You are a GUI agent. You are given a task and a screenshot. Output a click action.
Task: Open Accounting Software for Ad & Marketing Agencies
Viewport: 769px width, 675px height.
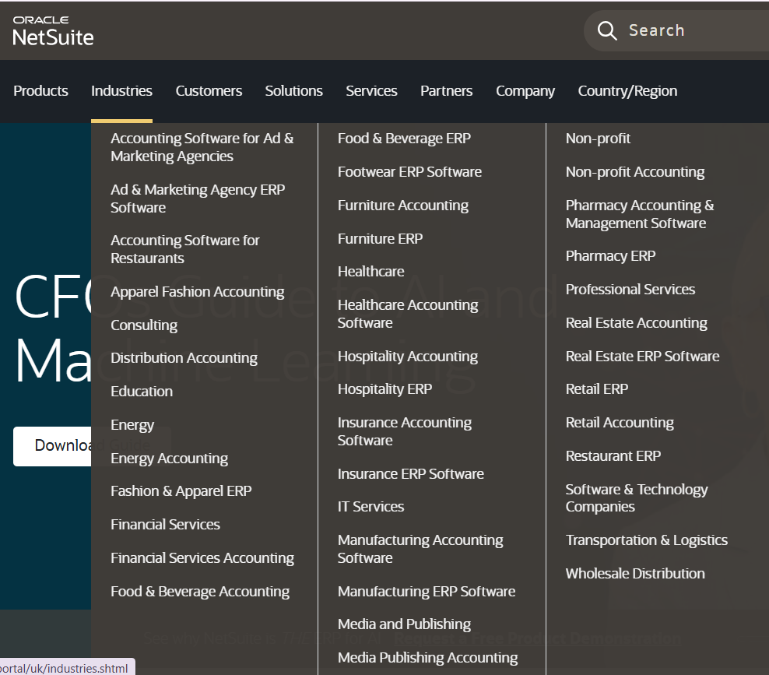coord(202,147)
